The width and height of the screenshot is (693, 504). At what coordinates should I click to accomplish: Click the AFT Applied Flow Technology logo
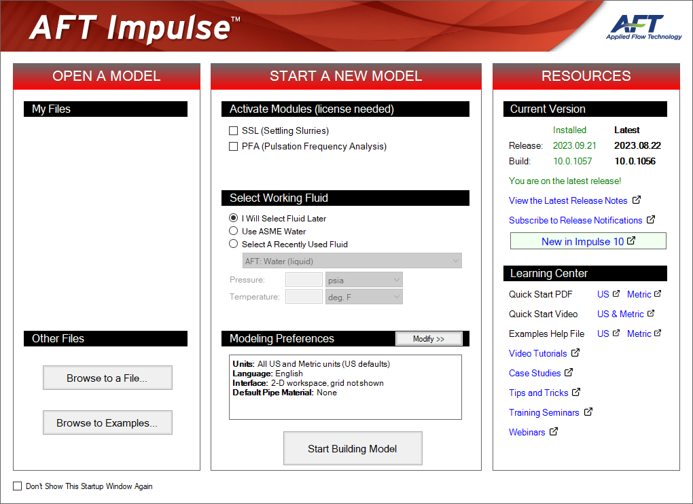(x=643, y=27)
